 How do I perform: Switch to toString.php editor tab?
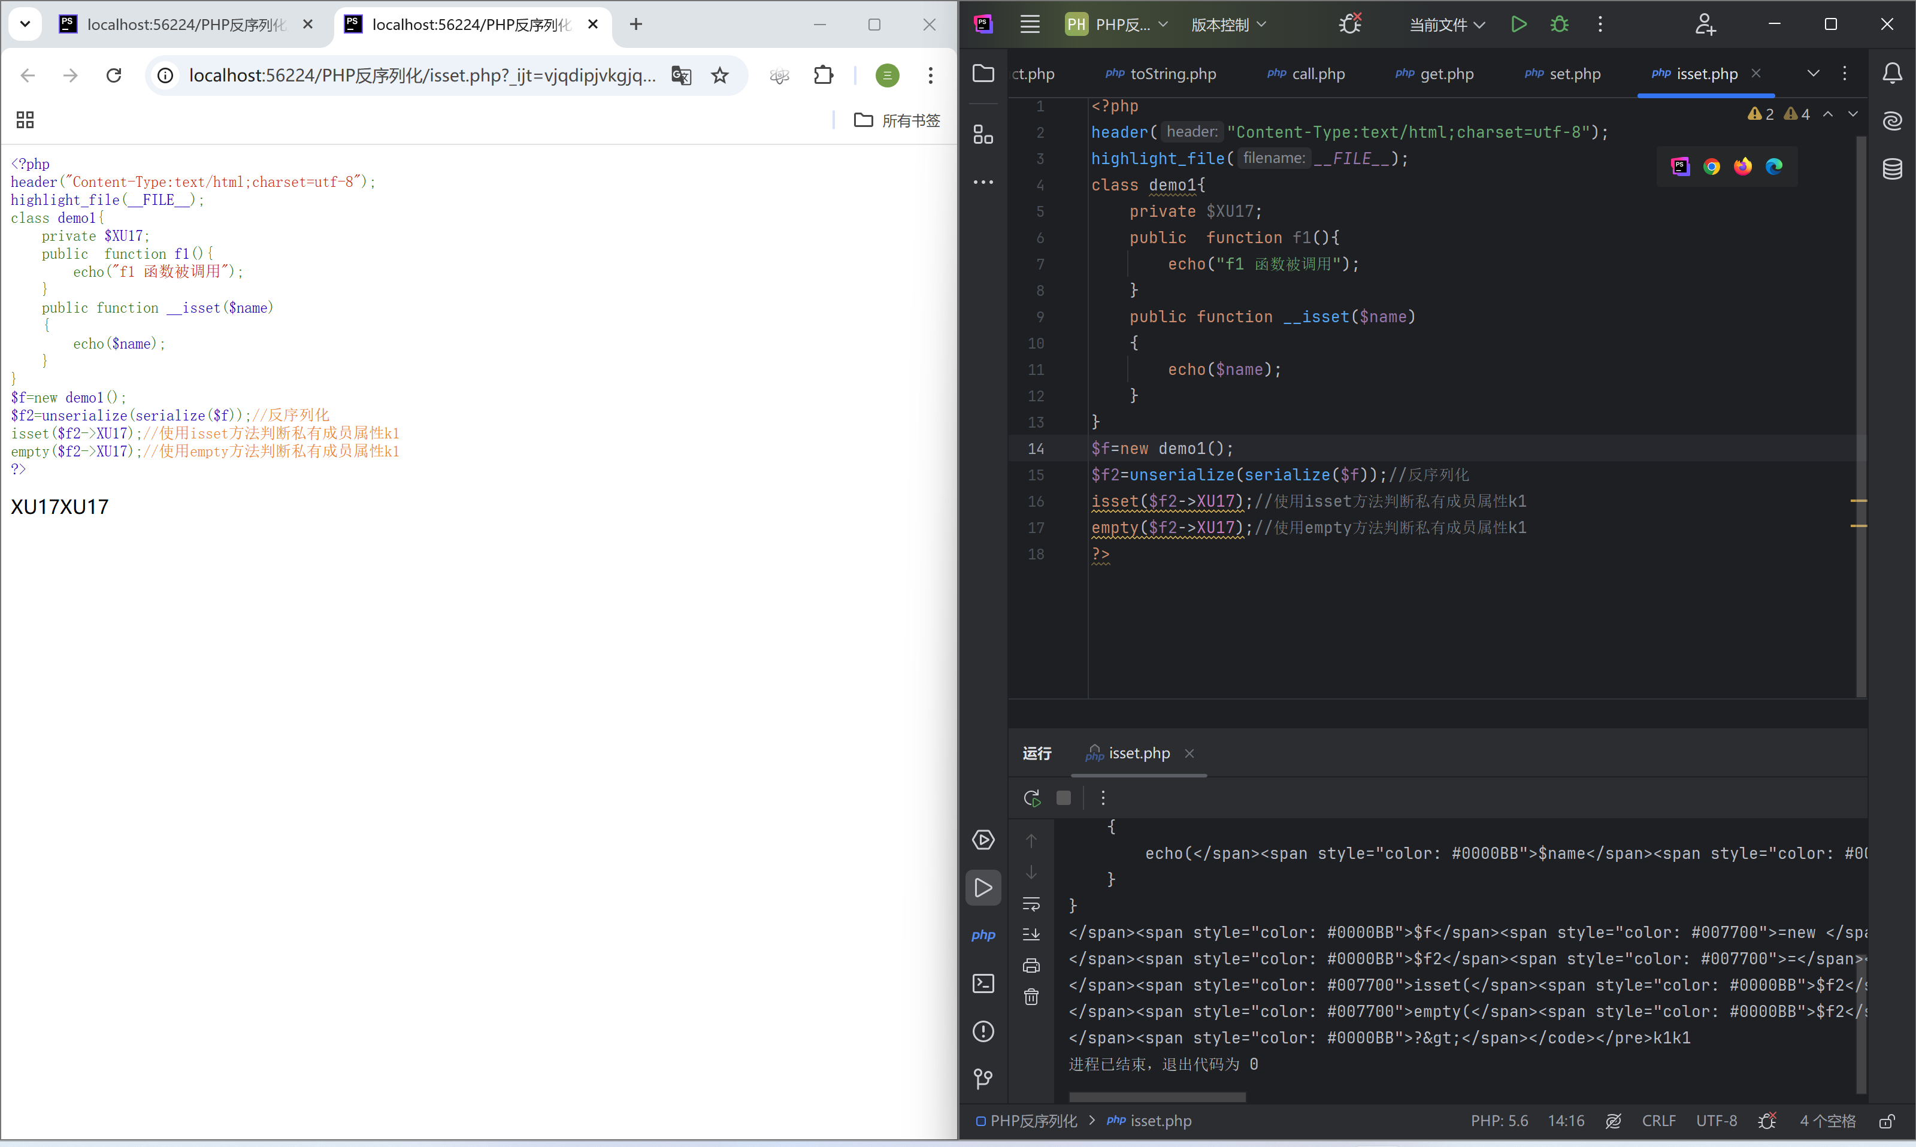pos(1160,74)
